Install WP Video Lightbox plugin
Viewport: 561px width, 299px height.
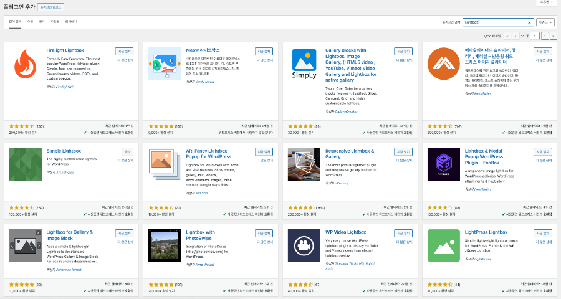[x=403, y=234]
